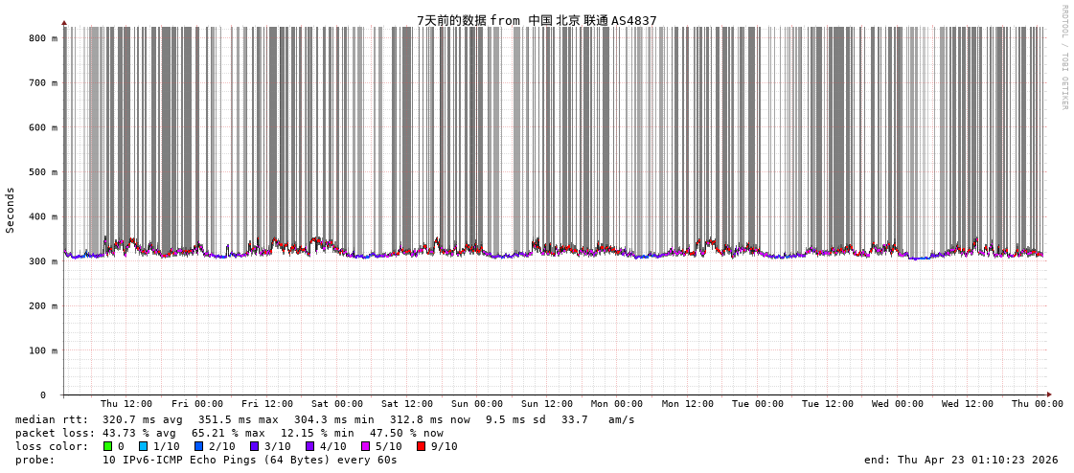Click the 3/10 loss color swatch
The width and height of the screenshot is (1074, 473).
[x=254, y=446]
